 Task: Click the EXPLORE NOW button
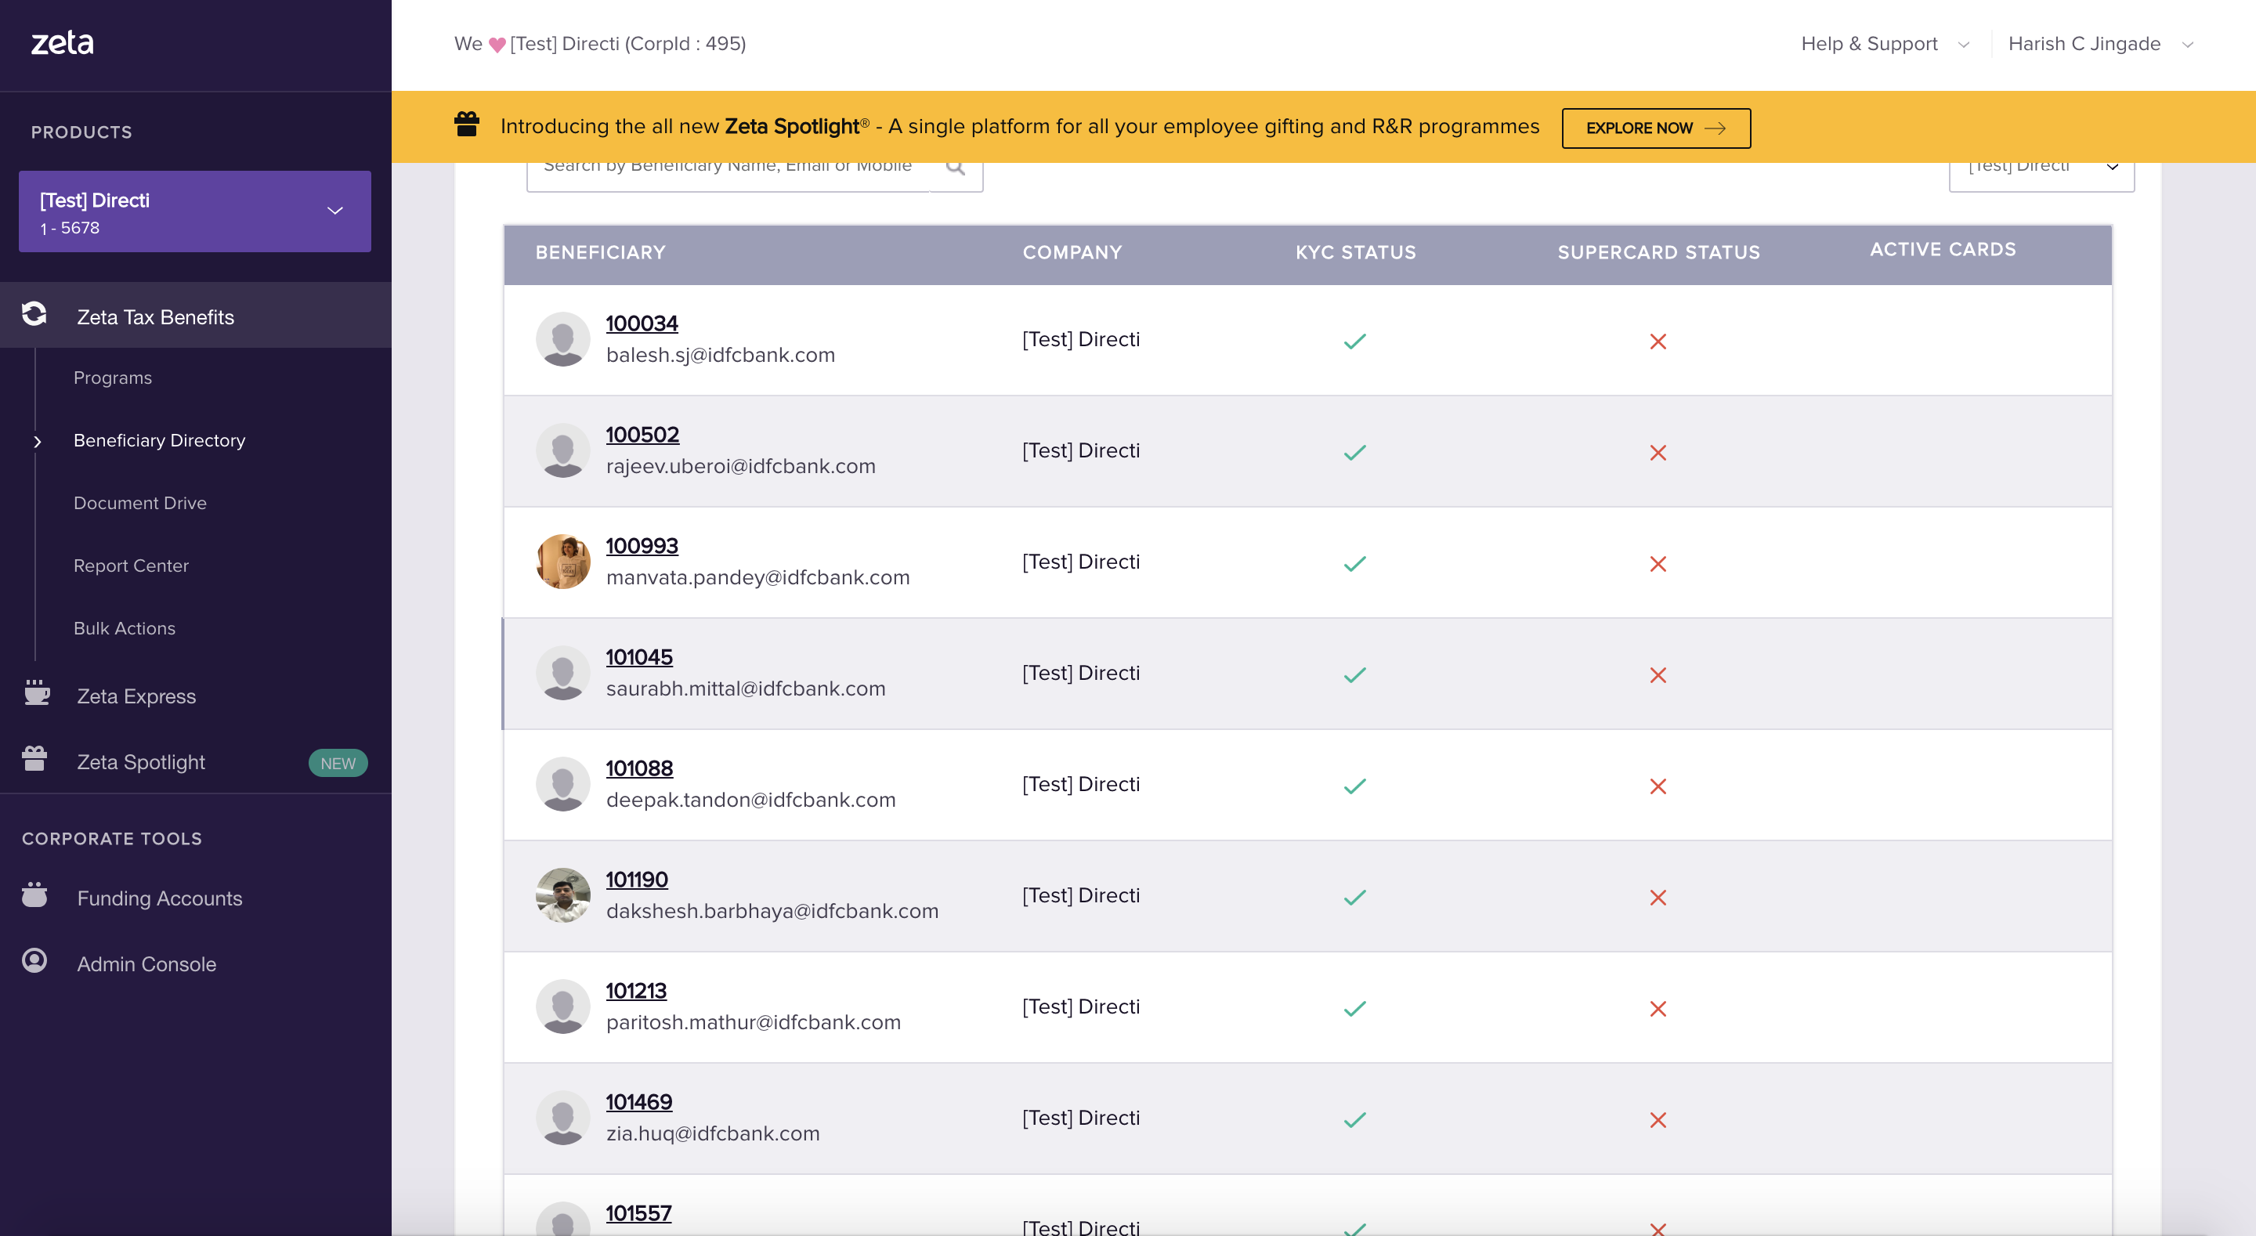(1655, 128)
